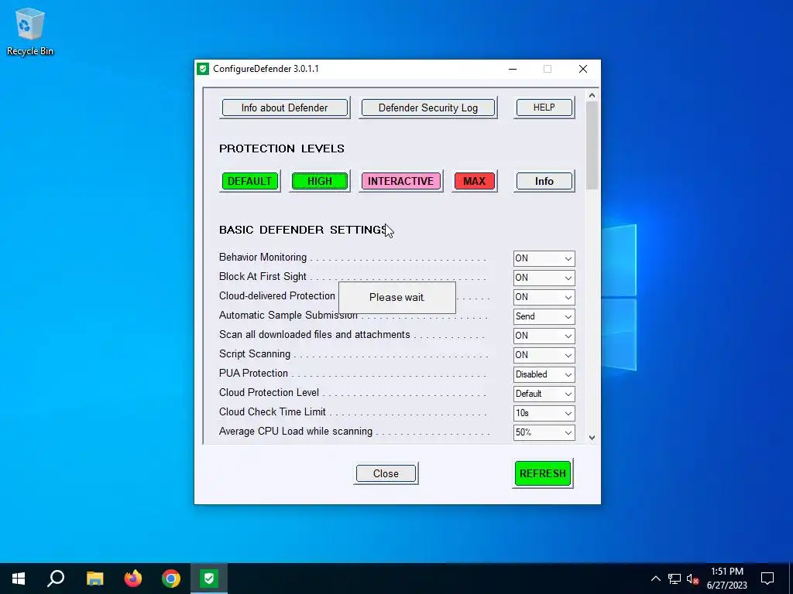Open the taskbar clock and date
Image resolution: width=793 pixels, height=594 pixels.
coord(726,579)
